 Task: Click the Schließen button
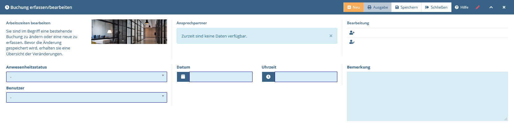[x=436, y=7]
